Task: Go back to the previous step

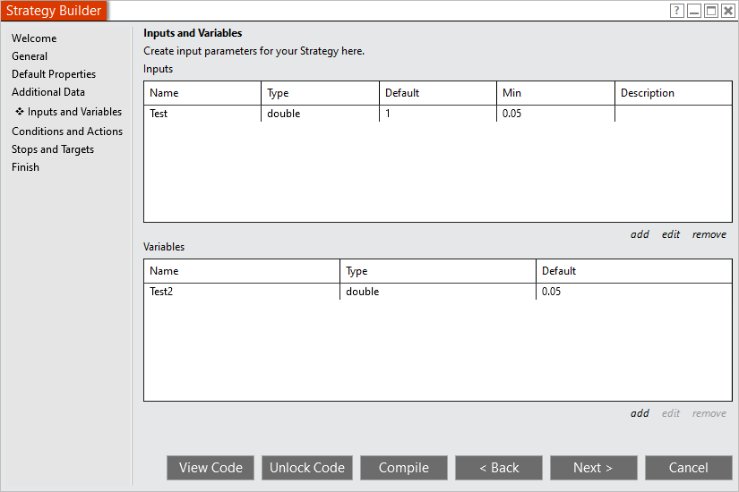Action: coord(499,468)
